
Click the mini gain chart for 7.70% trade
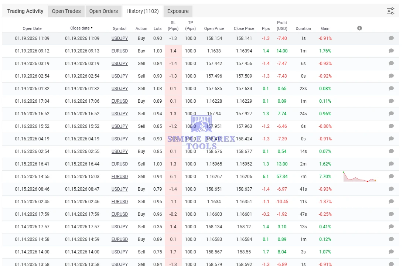359,177
